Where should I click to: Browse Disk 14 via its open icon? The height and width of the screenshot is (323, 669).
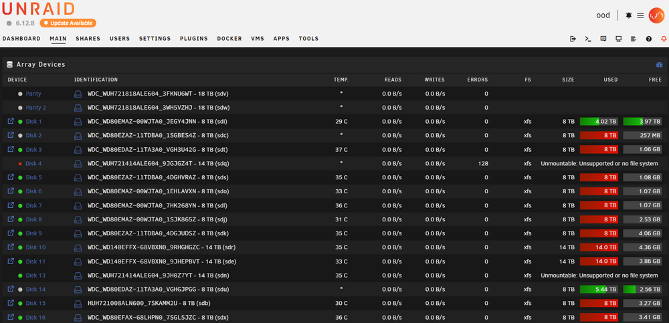tap(11, 289)
